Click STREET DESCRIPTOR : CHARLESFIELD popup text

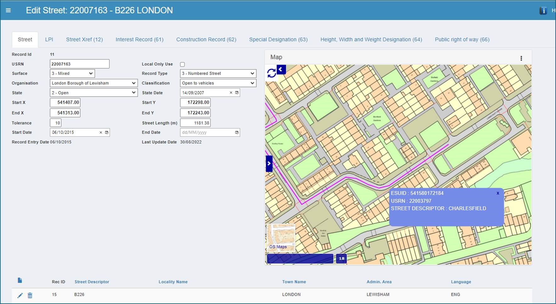438,209
